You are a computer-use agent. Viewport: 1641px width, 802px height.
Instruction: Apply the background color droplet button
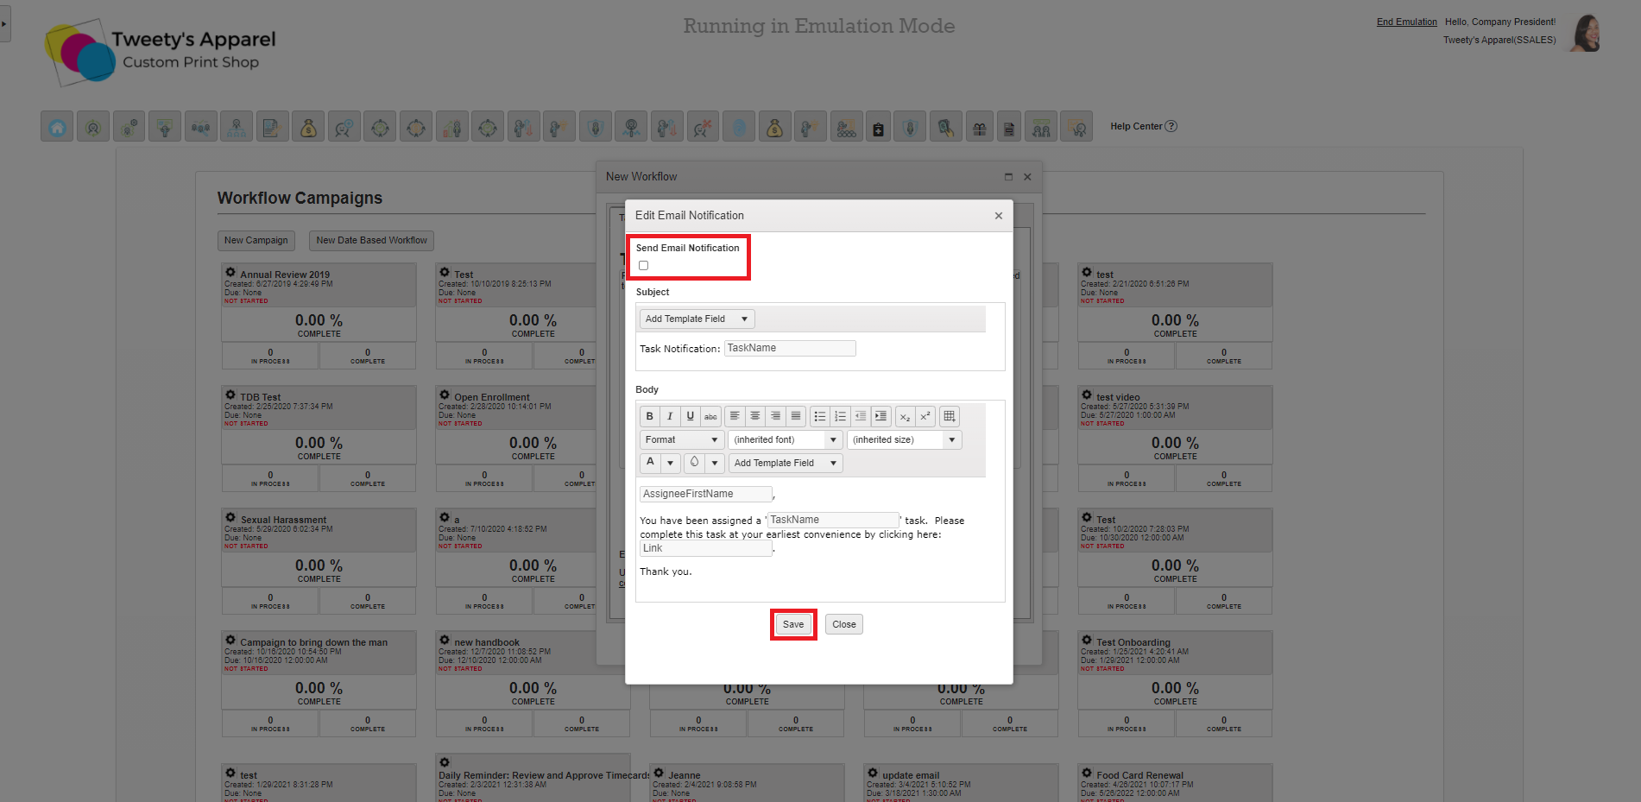pos(695,463)
